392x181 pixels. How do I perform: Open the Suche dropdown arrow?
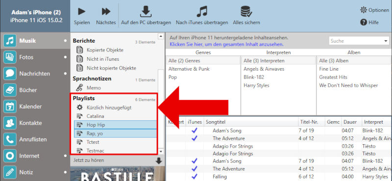(x=385, y=41)
